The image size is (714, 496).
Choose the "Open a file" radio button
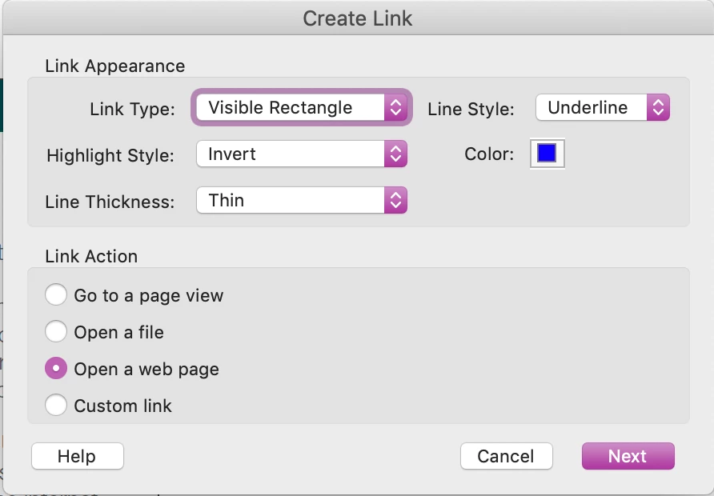(56, 331)
